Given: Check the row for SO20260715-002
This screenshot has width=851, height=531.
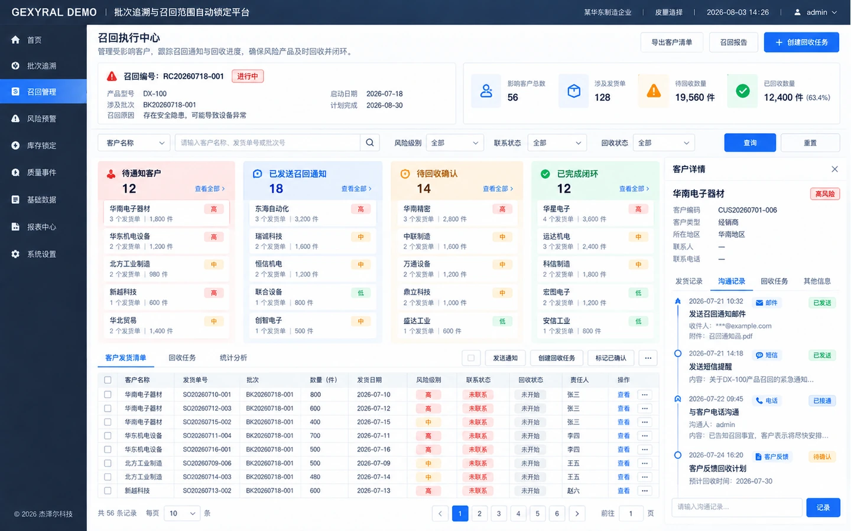Looking at the screenshot, I should point(108,422).
